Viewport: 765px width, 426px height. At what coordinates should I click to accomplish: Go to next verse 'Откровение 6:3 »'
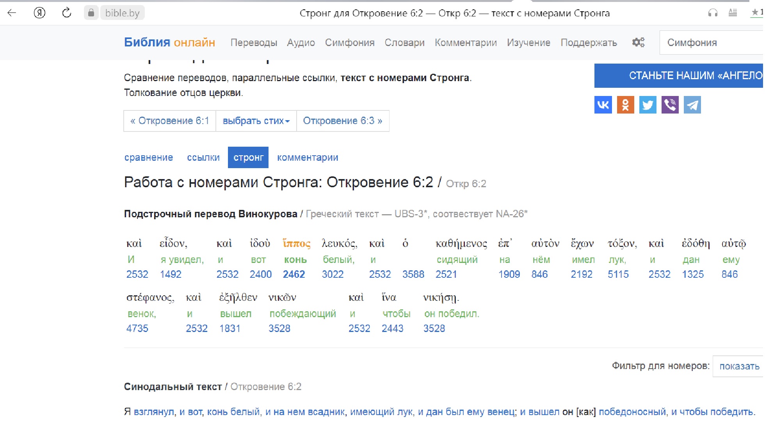pyautogui.click(x=342, y=121)
